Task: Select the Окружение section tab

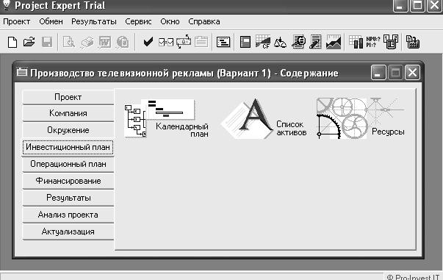Action: pos(68,130)
